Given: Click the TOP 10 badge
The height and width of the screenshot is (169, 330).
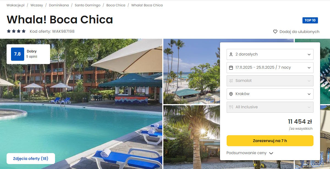Looking at the screenshot, I should pyautogui.click(x=310, y=20).
